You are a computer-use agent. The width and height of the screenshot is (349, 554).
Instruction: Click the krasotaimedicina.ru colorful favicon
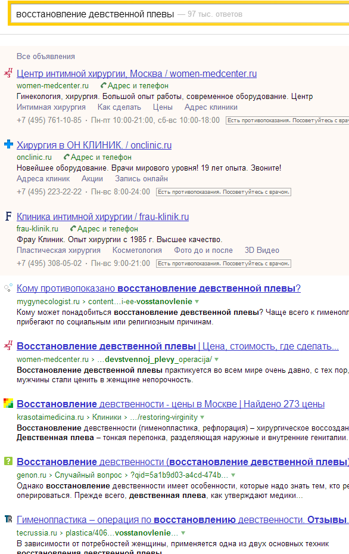coord(8,403)
